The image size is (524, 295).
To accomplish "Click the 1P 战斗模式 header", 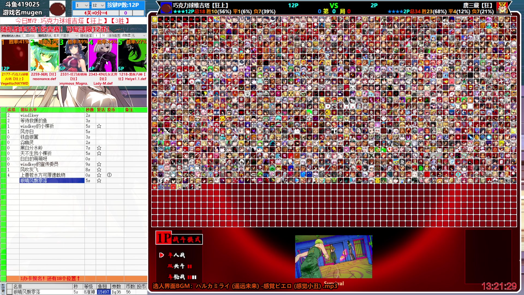I will (179, 238).
